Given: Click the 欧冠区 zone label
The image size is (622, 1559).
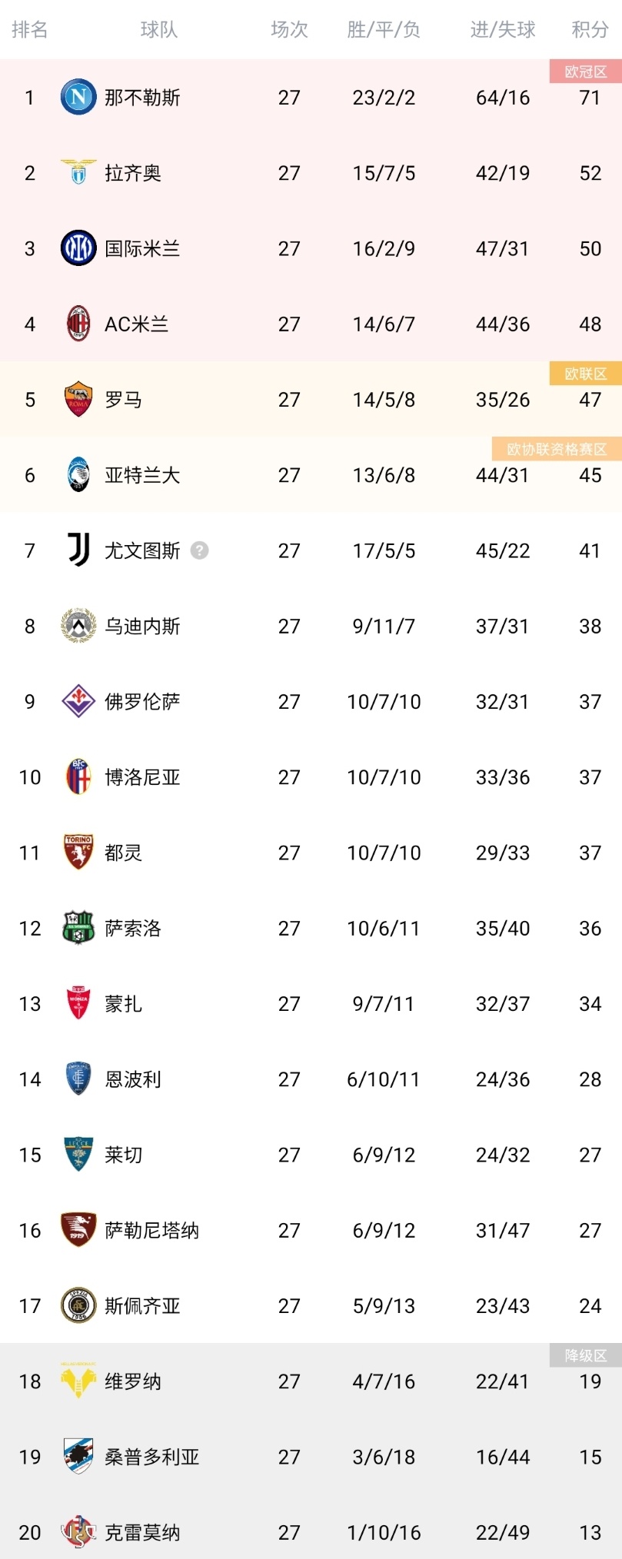Looking at the screenshot, I should click(585, 71).
